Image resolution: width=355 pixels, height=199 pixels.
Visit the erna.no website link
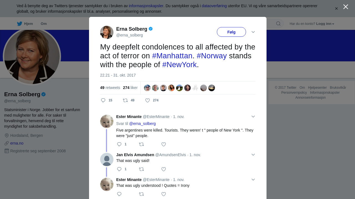coord(17,143)
